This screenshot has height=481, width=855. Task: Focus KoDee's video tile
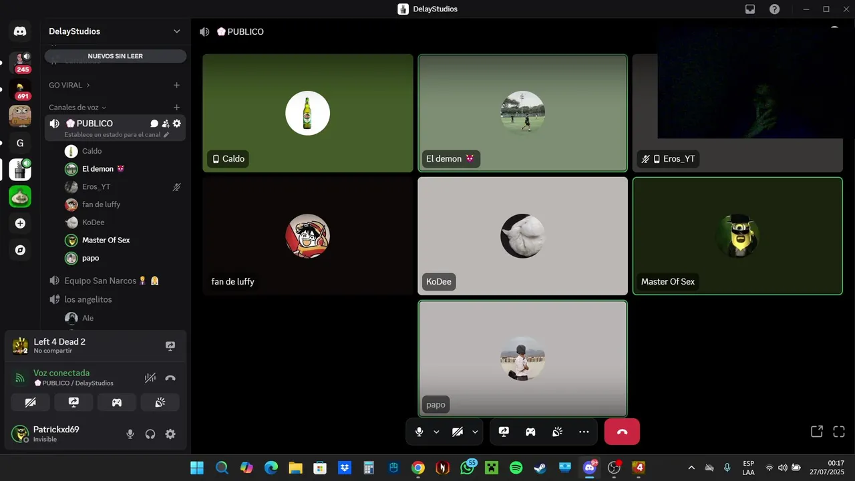(x=522, y=236)
